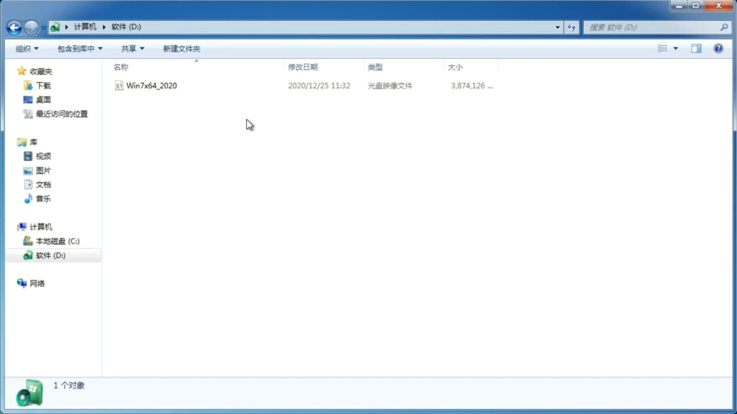This screenshot has width=737, height=414.
Task: Click the disc image file icon
Action: click(119, 85)
